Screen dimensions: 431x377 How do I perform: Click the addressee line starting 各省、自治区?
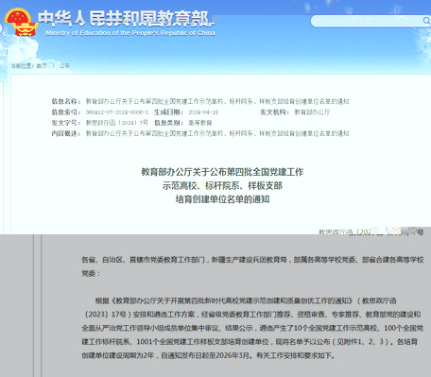[252, 260]
